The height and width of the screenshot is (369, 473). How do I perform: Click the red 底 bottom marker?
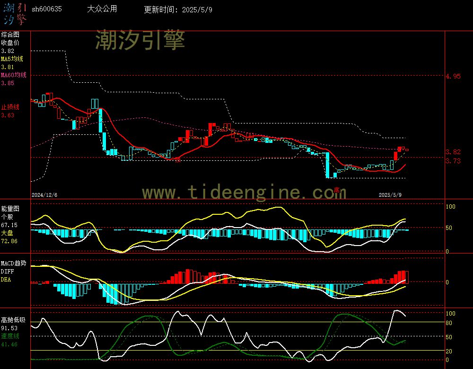click(337, 190)
